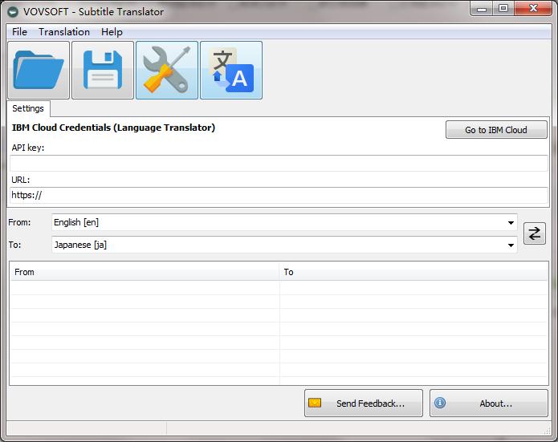Swap the From and To languages
Screen dimensions: 558x442
pos(535,233)
